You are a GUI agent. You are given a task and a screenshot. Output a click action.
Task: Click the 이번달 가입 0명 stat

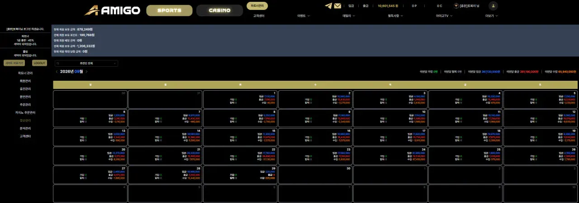tap(429, 72)
